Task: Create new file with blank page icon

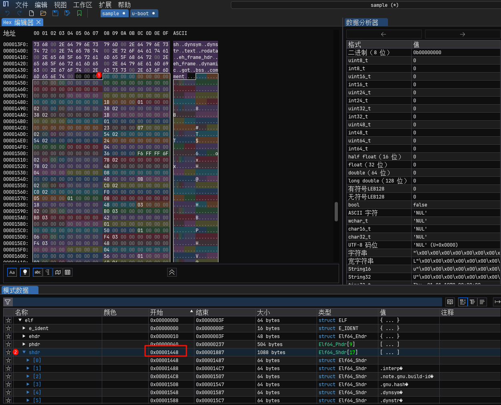Action: click(31, 13)
